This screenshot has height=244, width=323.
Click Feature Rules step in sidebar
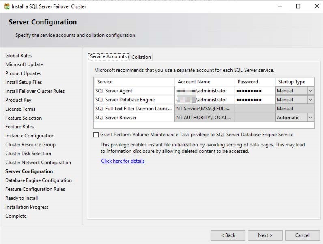pyautogui.click(x=19, y=127)
